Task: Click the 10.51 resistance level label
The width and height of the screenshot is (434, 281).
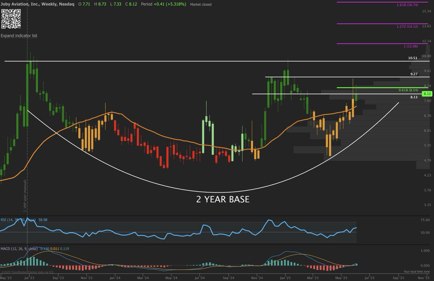Action: point(412,58)
